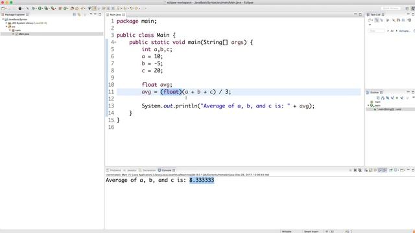Open New Task dropdown arrow in Task List
Viewport: 415px width, 233px height.
[372, 20]
